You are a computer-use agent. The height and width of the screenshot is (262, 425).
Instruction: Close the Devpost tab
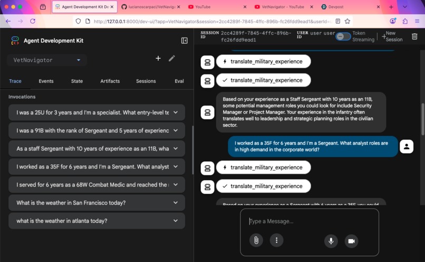point(379,7)
